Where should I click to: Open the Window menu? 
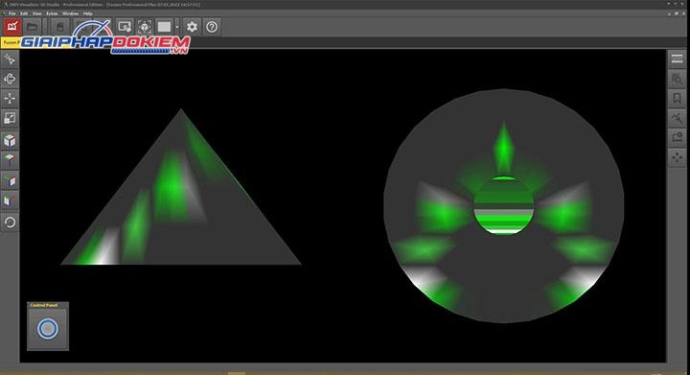coord(70,13)
